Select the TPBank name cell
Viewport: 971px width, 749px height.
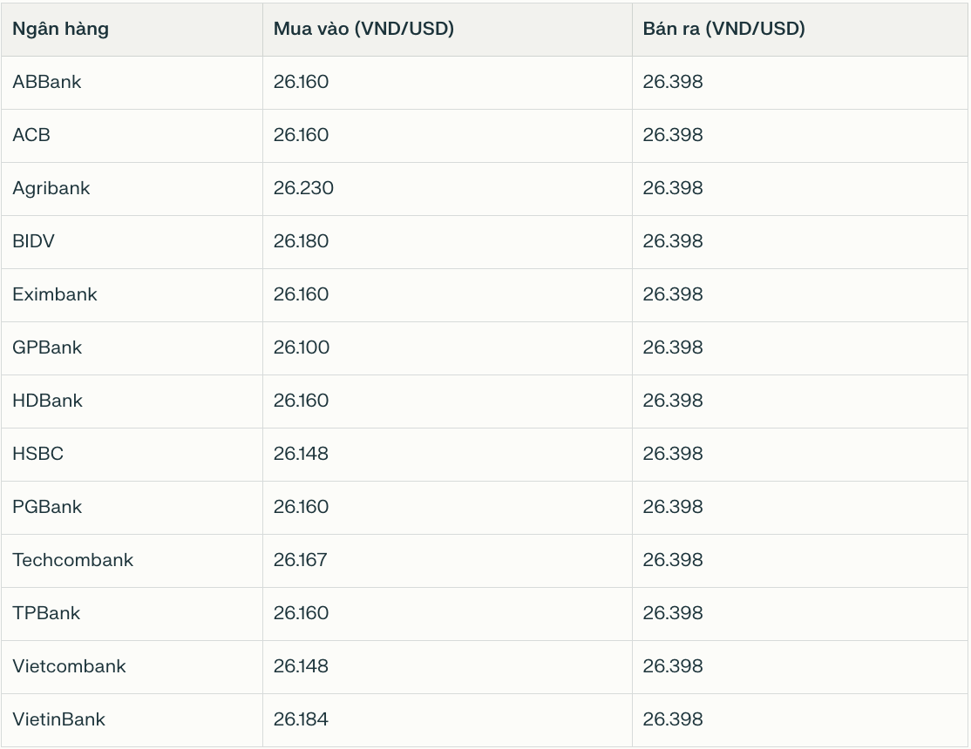tap(46, 613)
